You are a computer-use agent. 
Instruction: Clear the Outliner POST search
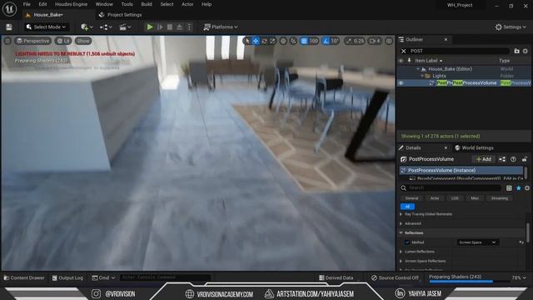coord(403,51)
